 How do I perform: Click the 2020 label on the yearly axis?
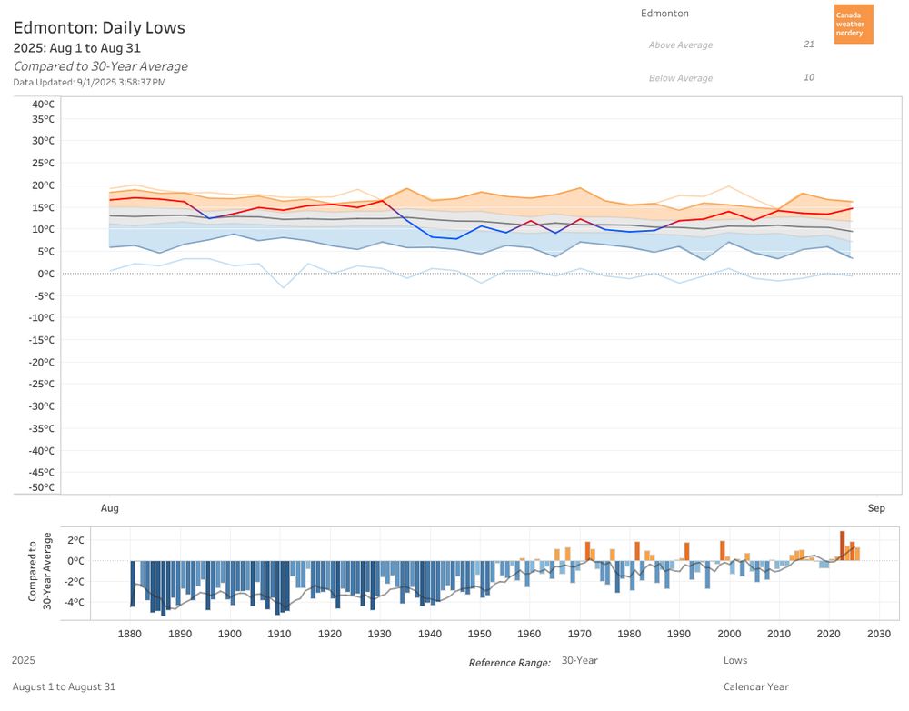(828, 634)
